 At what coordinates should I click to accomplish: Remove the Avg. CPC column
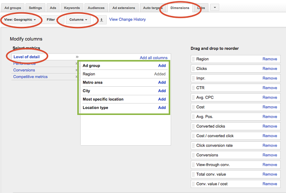(270, 98)
